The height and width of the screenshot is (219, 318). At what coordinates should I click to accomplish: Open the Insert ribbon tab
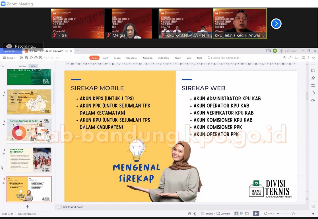[106, 58]
